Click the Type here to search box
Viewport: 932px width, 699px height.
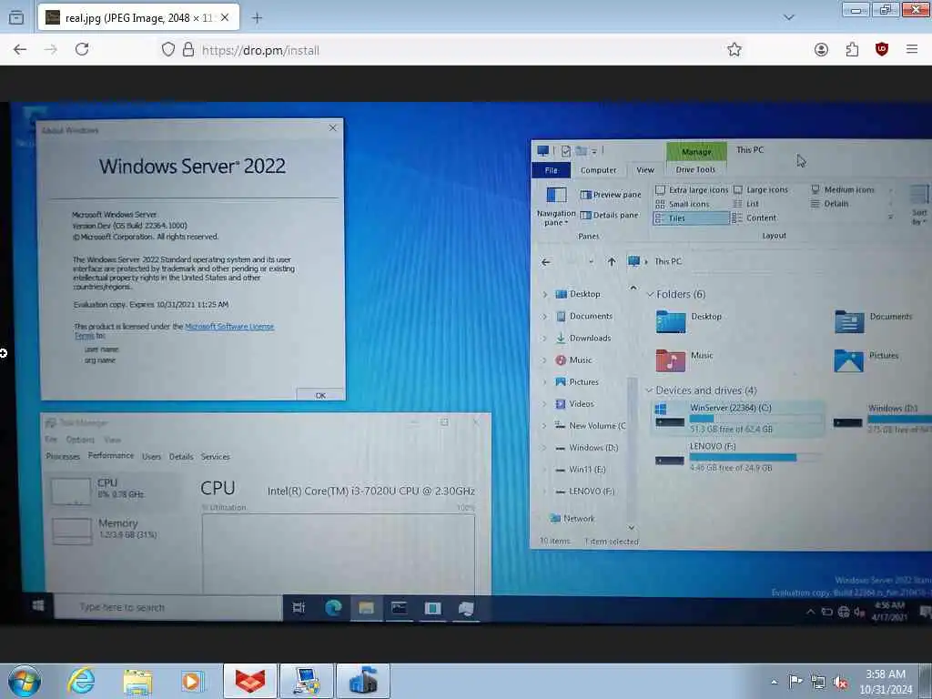point(168,607)
